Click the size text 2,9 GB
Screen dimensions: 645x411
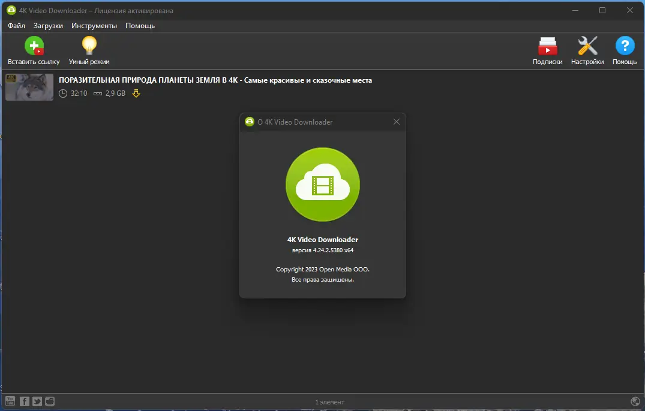[x=115, y=93]
